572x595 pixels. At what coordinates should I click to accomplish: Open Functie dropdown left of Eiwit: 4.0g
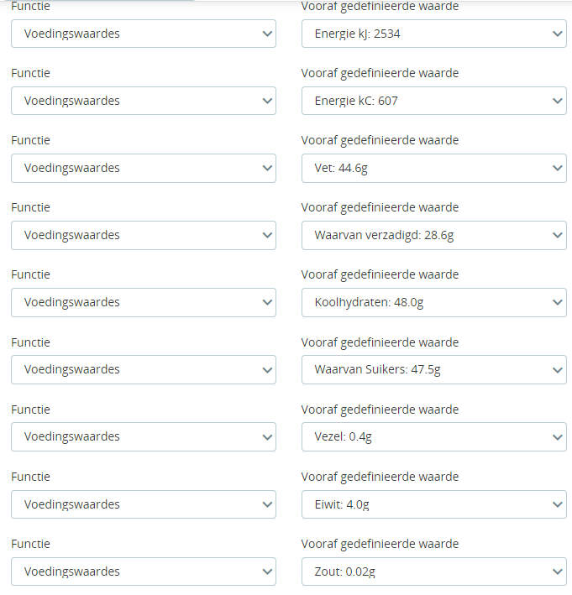143,504
